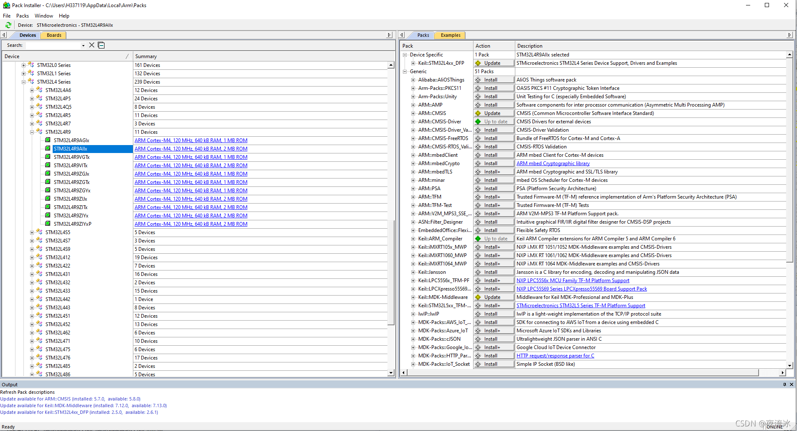Install lwIP::lwIP pack
The height and width of the screenshot is (431, 797).
tap(494, 314)
